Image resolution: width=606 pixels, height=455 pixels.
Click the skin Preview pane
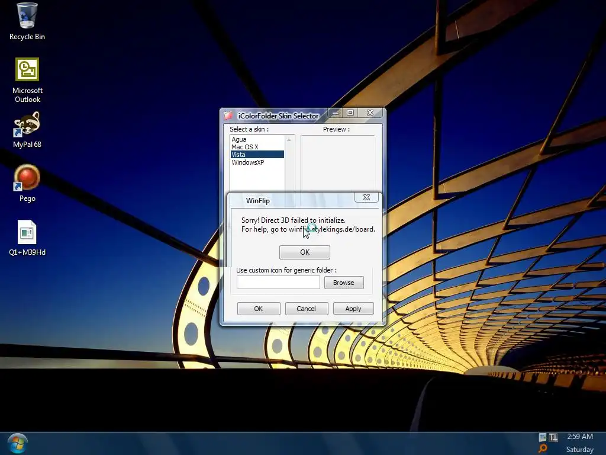pos(338,163)
